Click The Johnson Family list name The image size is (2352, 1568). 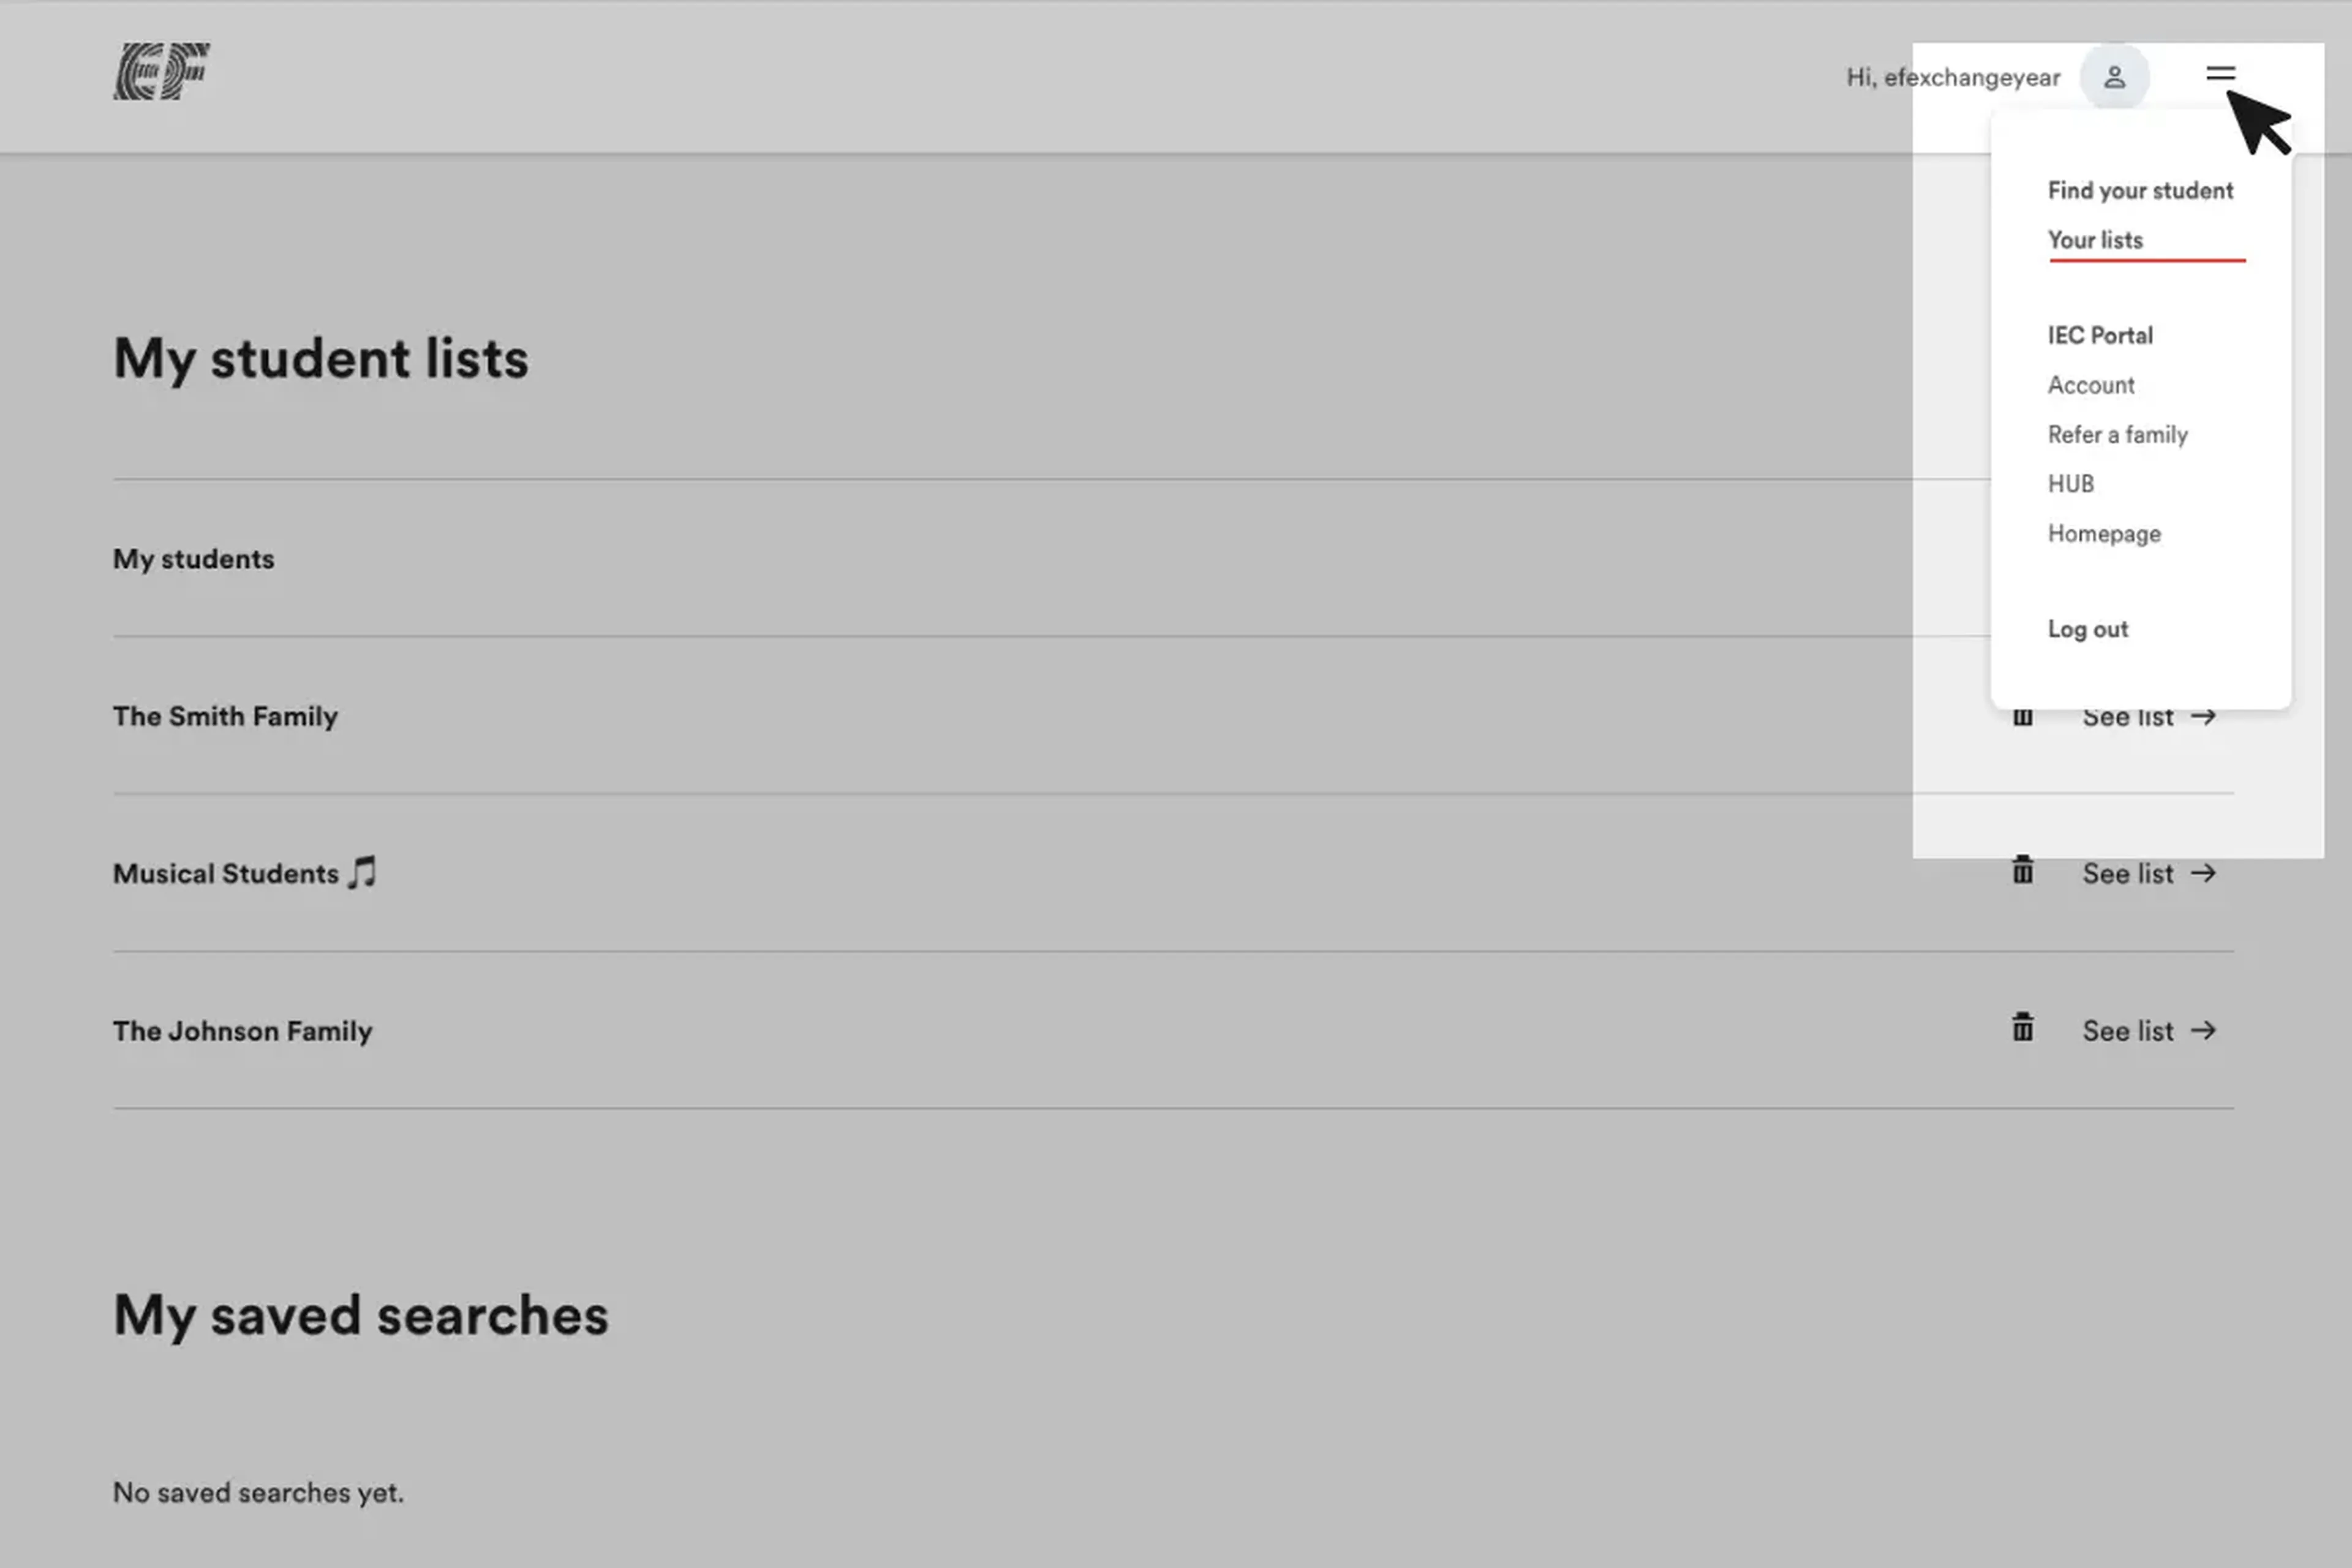[242, 1030]
